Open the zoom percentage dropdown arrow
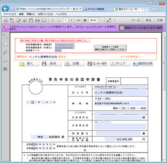This screenshot has height=163, width=167. (100, 20)
